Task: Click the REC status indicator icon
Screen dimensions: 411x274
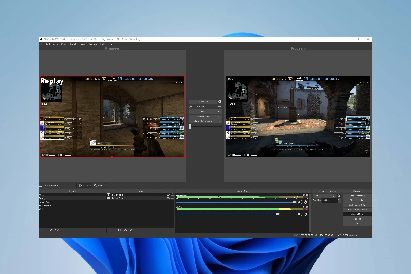Action: tap(316, 235)
